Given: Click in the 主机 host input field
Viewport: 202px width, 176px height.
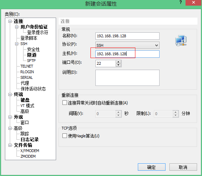Looking at the screenshot, I should 127,54.
